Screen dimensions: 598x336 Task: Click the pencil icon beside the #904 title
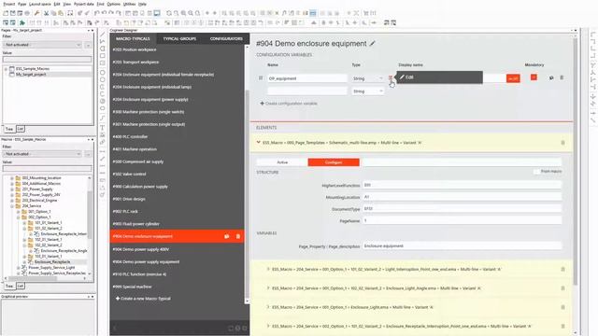(x=372, y=44)
